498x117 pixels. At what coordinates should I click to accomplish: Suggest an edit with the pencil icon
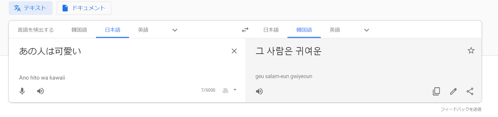[453, 91]
